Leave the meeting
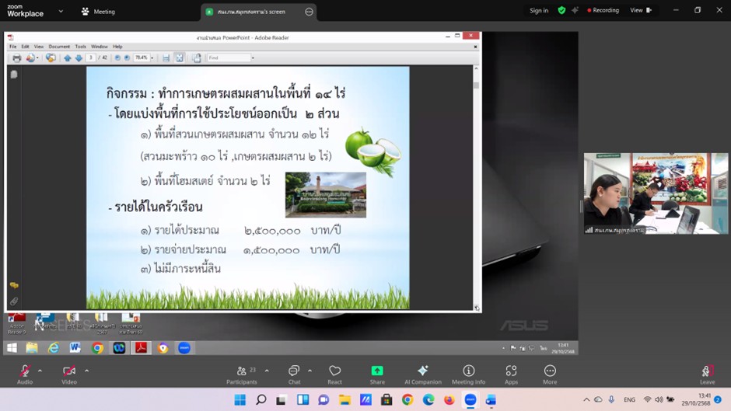731x411 pixels. point(707,373)
